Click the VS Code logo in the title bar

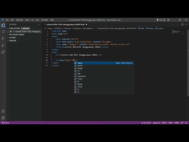click(2, 20)
